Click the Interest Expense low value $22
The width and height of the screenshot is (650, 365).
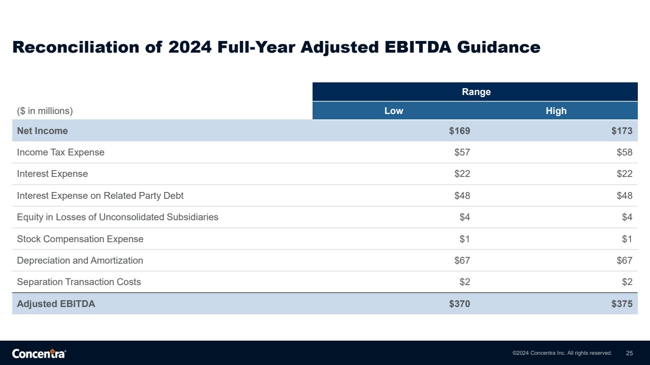pos(462,174)
